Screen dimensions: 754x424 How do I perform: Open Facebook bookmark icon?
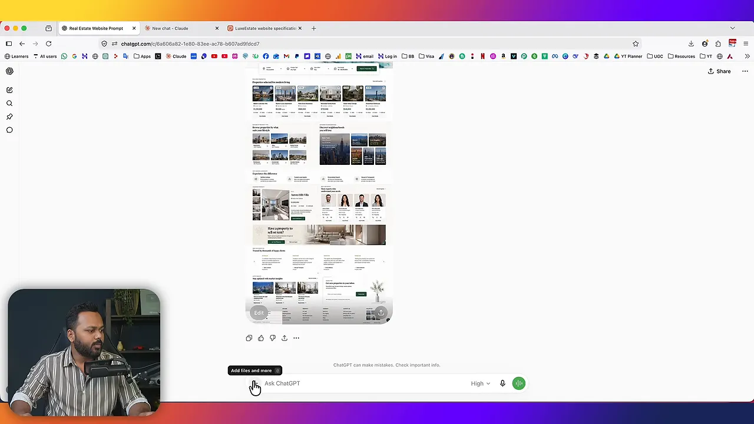coord(266,57)
